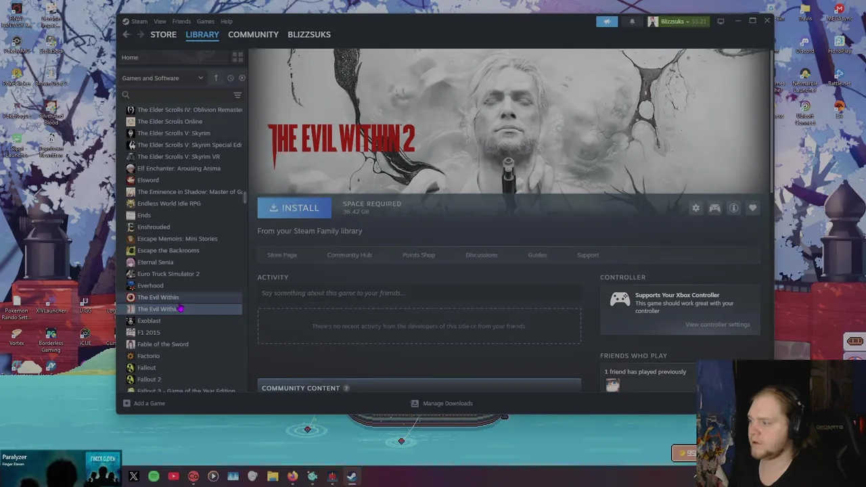Open the Steam announcements megaphone button
Image resolution: width=866 pixels, height=487 pixels.
click(x=607, y=22)
